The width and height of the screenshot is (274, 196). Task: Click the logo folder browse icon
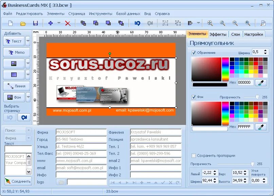(61, 182)
